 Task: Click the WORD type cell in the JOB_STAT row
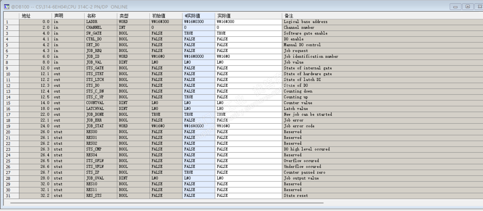point(133,126)
